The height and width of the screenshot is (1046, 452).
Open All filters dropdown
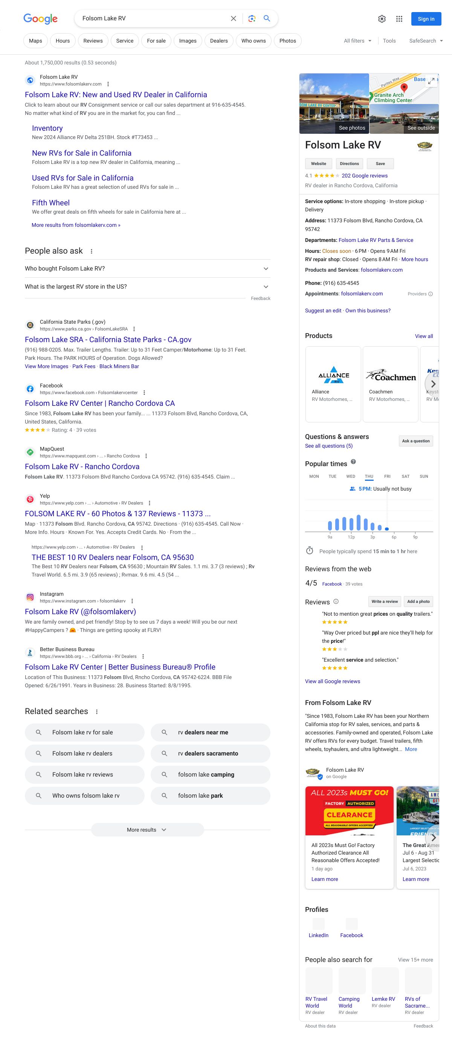click(x=357, y=41)
